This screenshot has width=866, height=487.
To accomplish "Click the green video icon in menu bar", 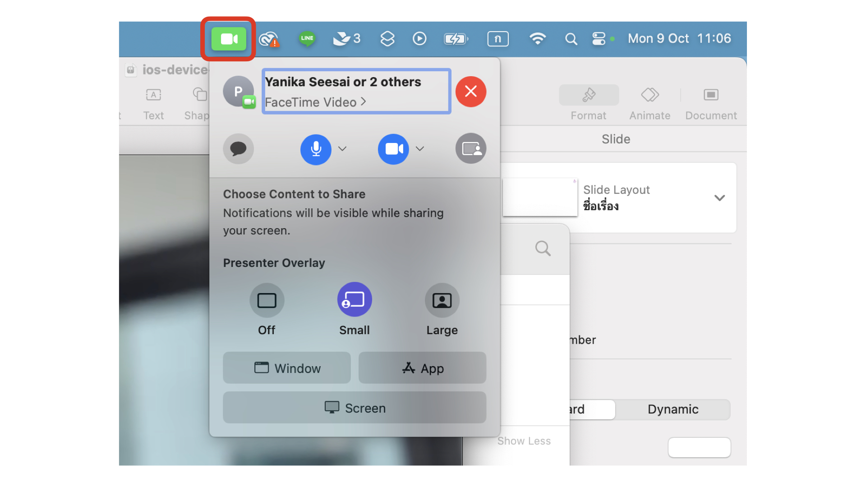I will click(x=228, y=39).
